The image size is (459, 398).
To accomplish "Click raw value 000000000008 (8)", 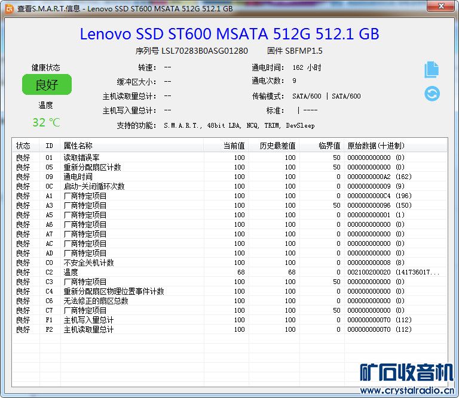I will click(376, 263).
